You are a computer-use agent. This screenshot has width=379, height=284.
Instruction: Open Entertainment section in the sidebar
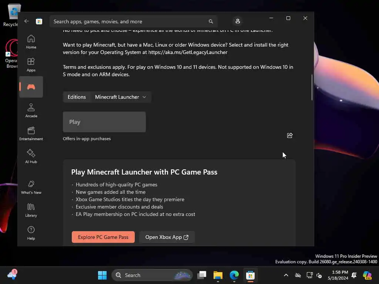(31, 133)
